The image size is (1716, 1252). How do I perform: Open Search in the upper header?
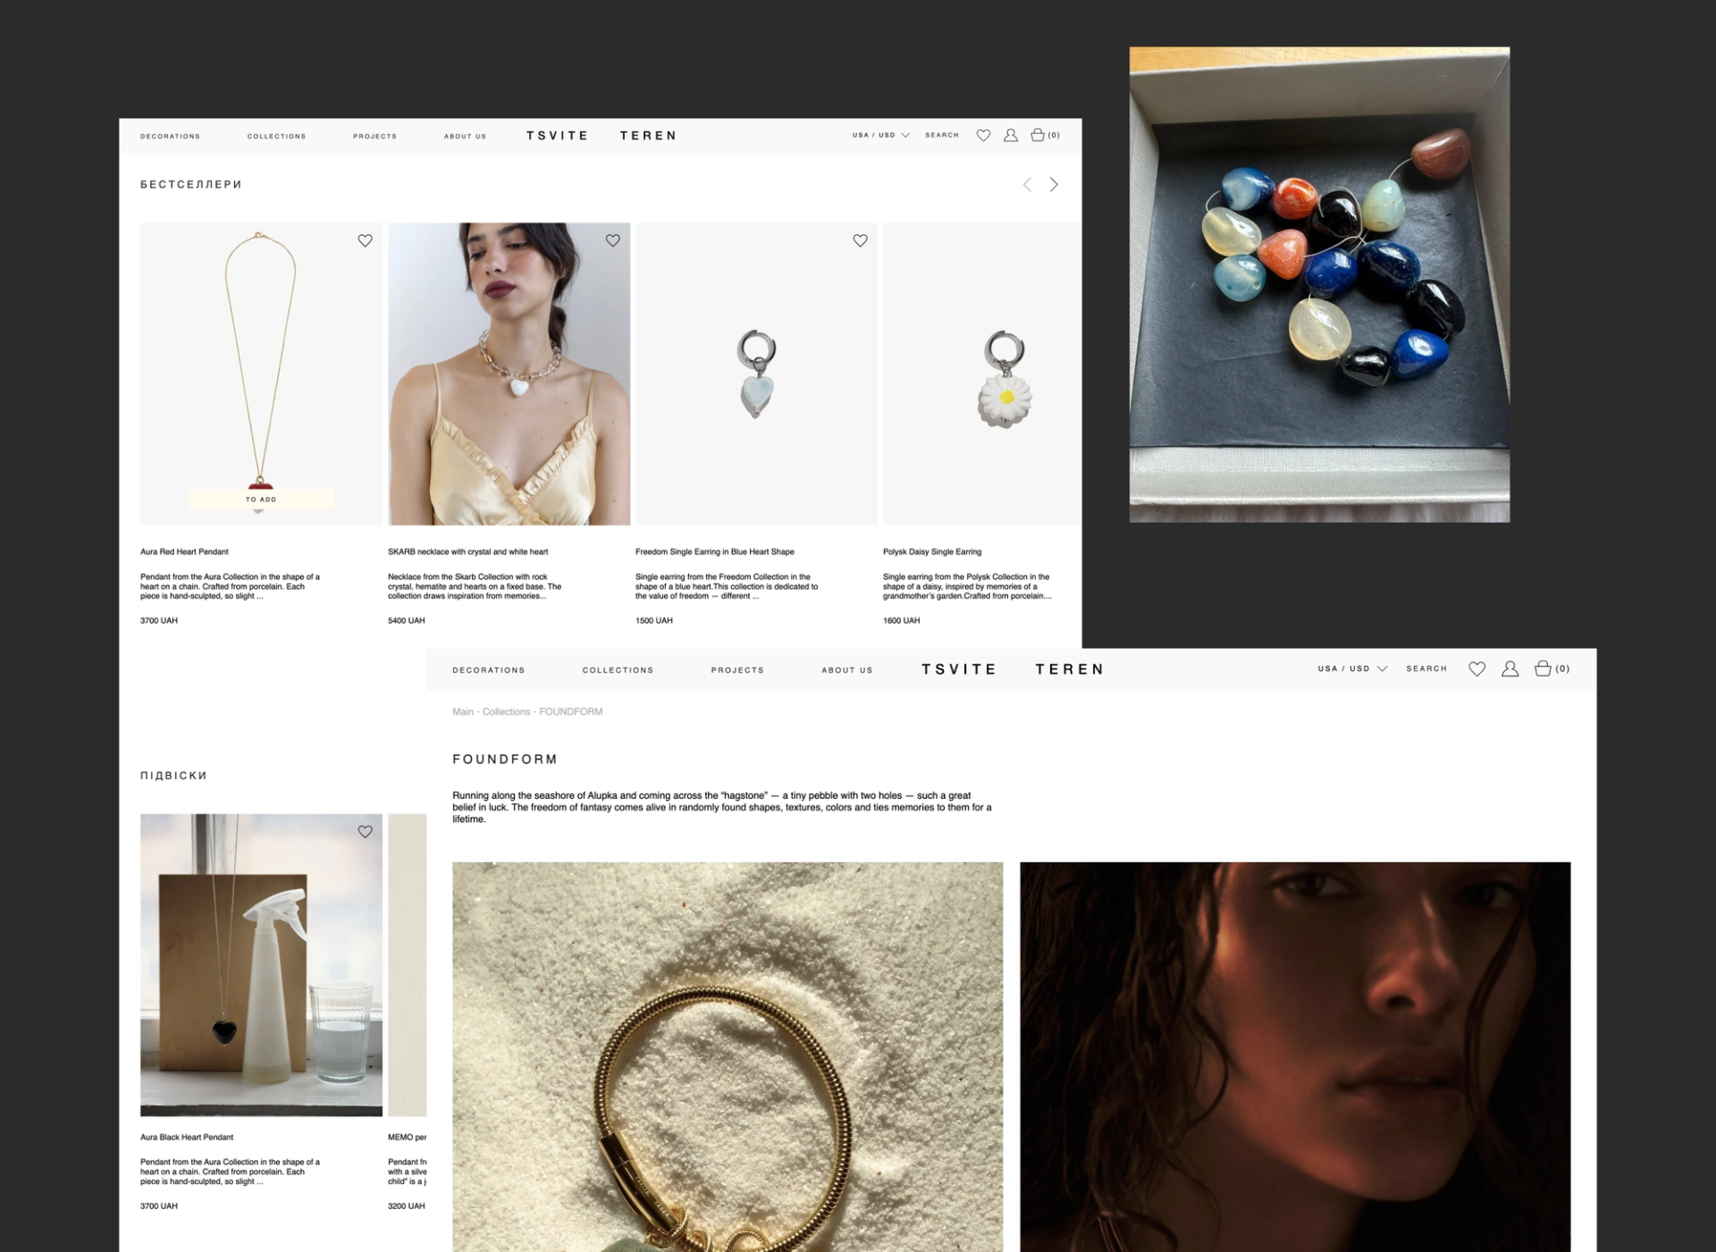[942, 135]
